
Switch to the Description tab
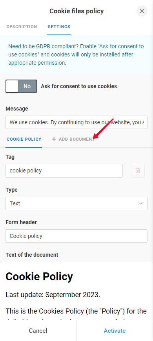pyautogui.click(x=22, y=27)
